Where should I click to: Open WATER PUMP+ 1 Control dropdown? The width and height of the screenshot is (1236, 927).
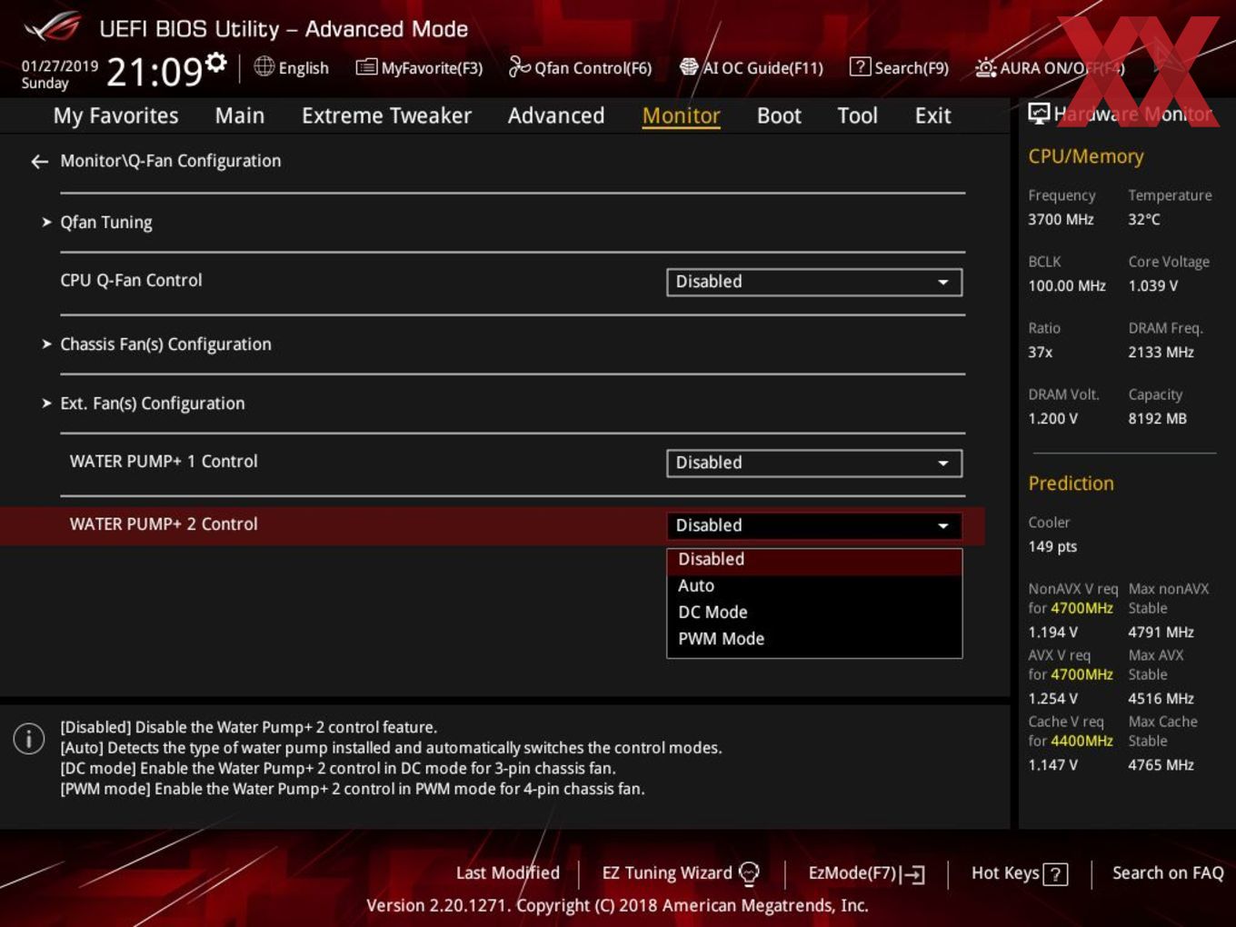[x=814, y=463]
